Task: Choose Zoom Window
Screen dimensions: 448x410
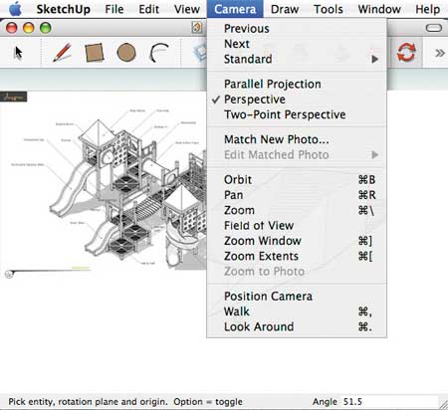Action: [297, 241]
